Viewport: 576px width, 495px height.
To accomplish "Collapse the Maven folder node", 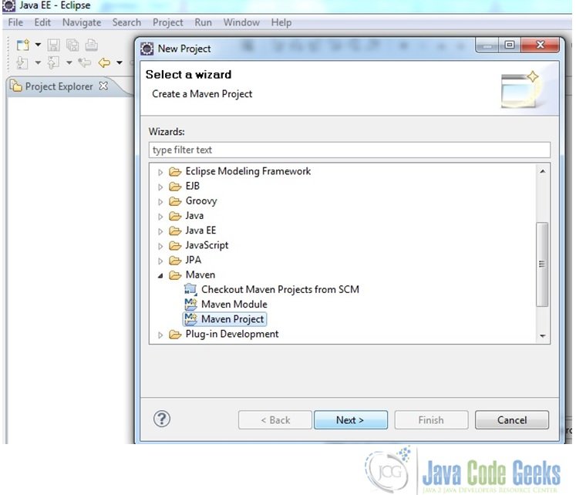I will [160, 275].
